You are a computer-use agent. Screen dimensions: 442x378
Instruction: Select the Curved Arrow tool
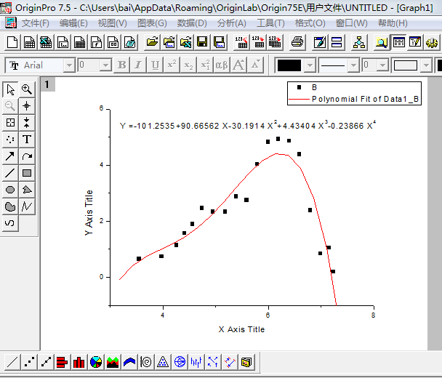point(27,156)
